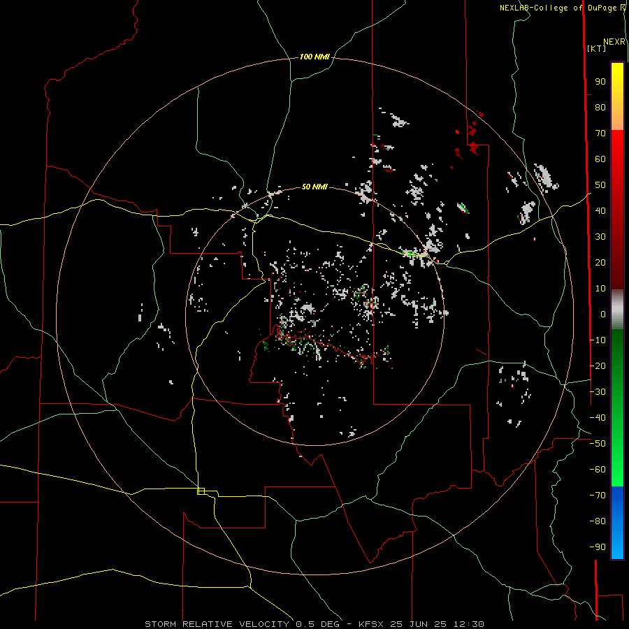The image size is (629, 629).
Task: Click the positive "70" scale label
Action: (600, 133)
